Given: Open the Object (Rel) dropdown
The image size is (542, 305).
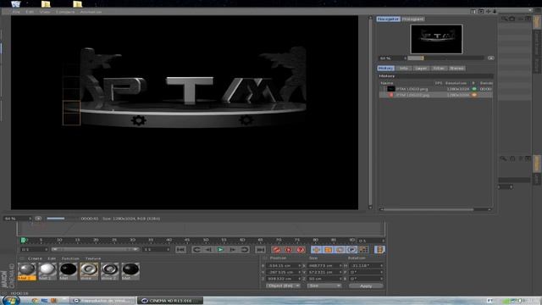Looking at the screenshot, I should [x=283, y=286].
